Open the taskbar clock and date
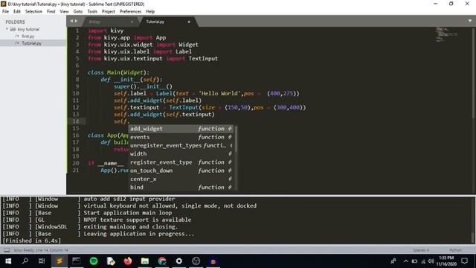The image size is (476, 268). 446,261
